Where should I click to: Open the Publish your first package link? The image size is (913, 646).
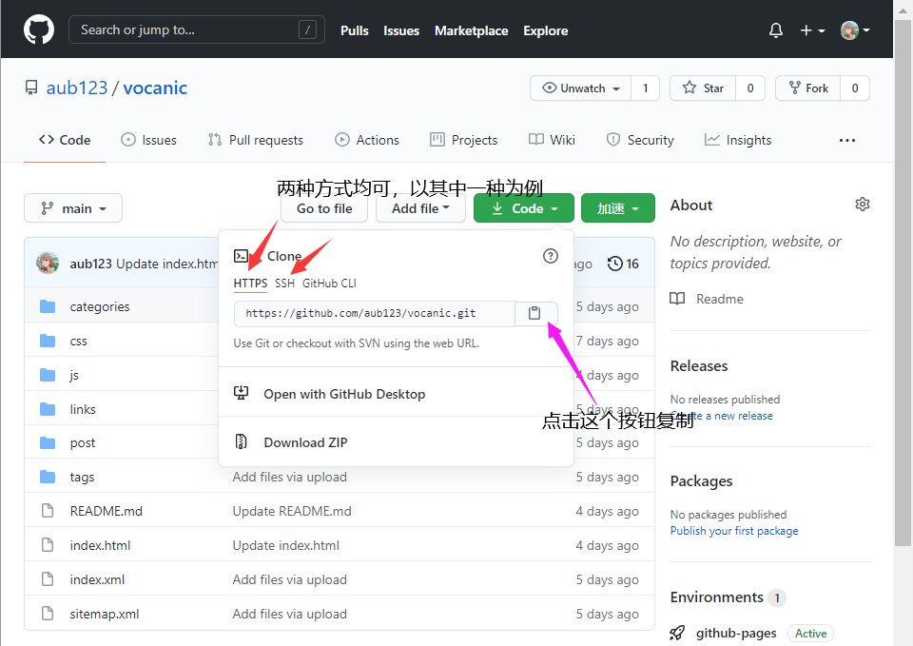coord(733,531)
